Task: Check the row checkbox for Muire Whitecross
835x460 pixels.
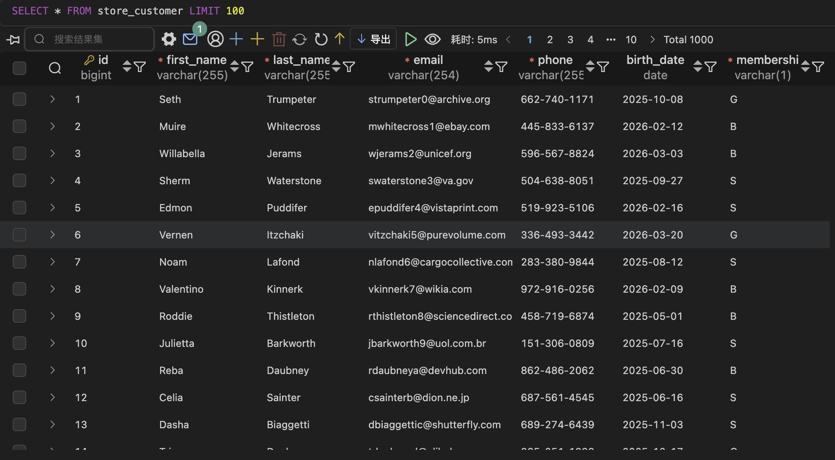Action: [x=19, y=126]
